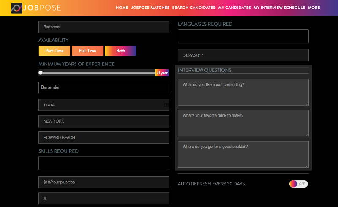
Task: Select Both availability option
Action: 120,51
